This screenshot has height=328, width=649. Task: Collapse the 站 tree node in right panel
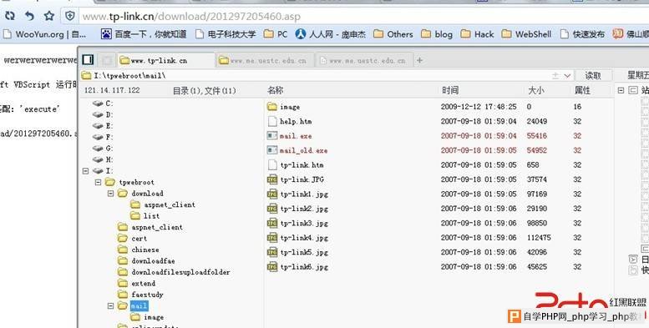pyautogui.click(x=621, y=90)
